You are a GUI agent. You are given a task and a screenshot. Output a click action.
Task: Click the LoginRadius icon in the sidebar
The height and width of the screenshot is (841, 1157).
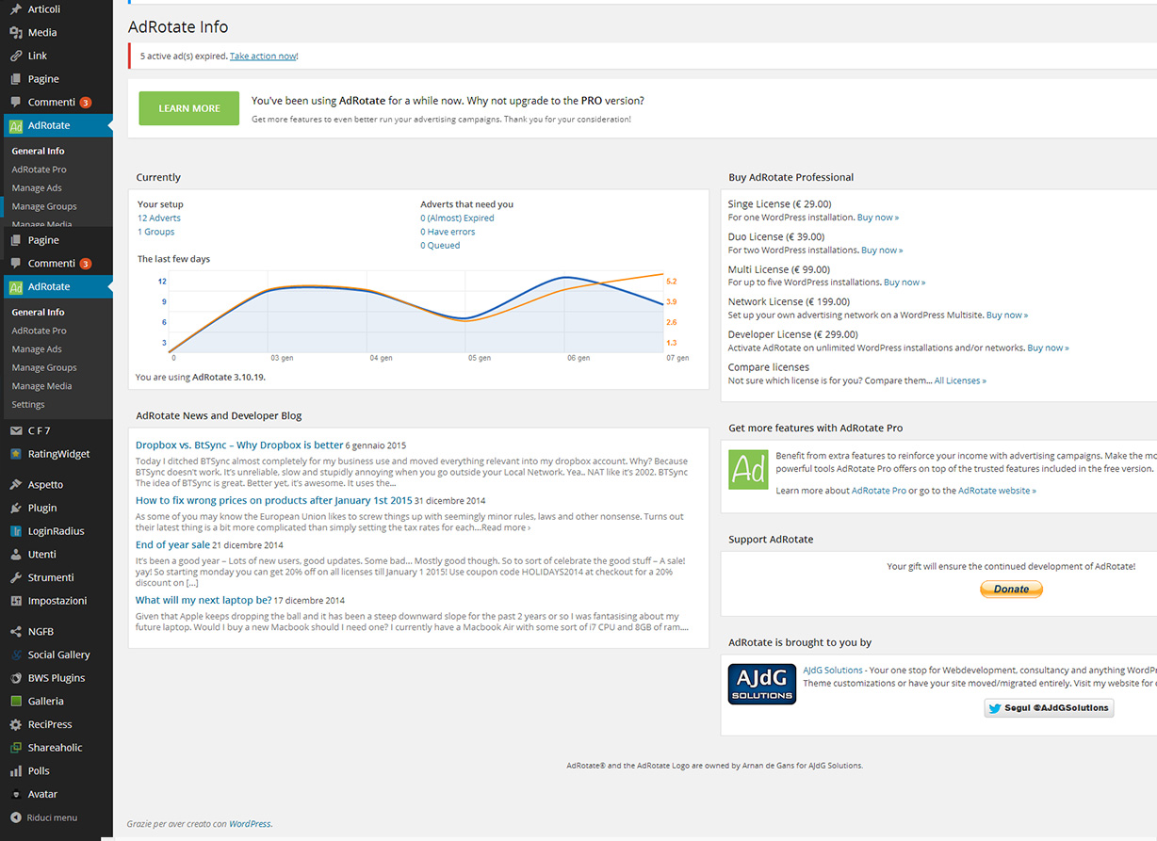(x=16, y=531)
